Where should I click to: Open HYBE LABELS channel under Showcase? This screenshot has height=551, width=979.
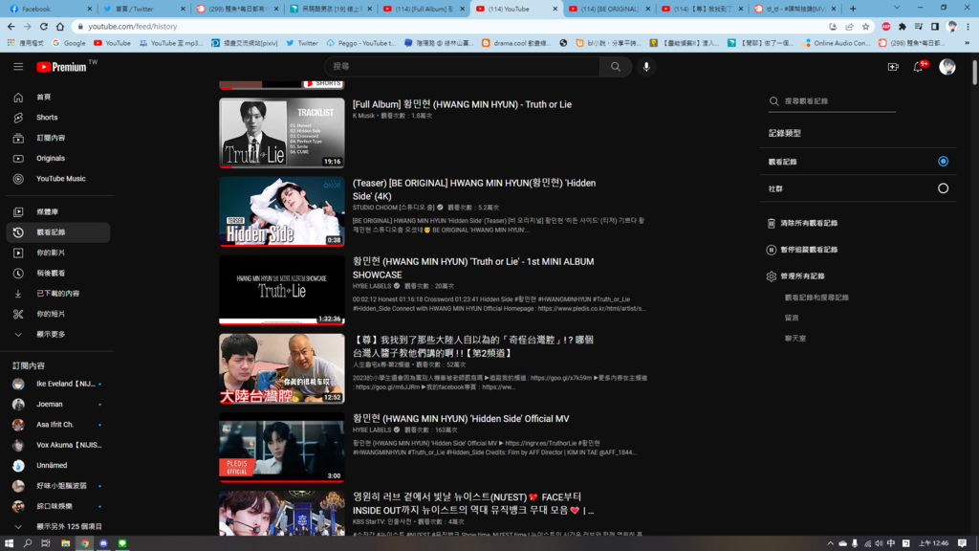(x=372, y=286)
